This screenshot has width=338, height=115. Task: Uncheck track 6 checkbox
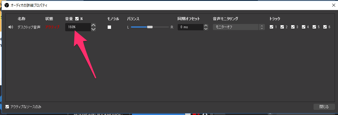(x=325, y=27)
